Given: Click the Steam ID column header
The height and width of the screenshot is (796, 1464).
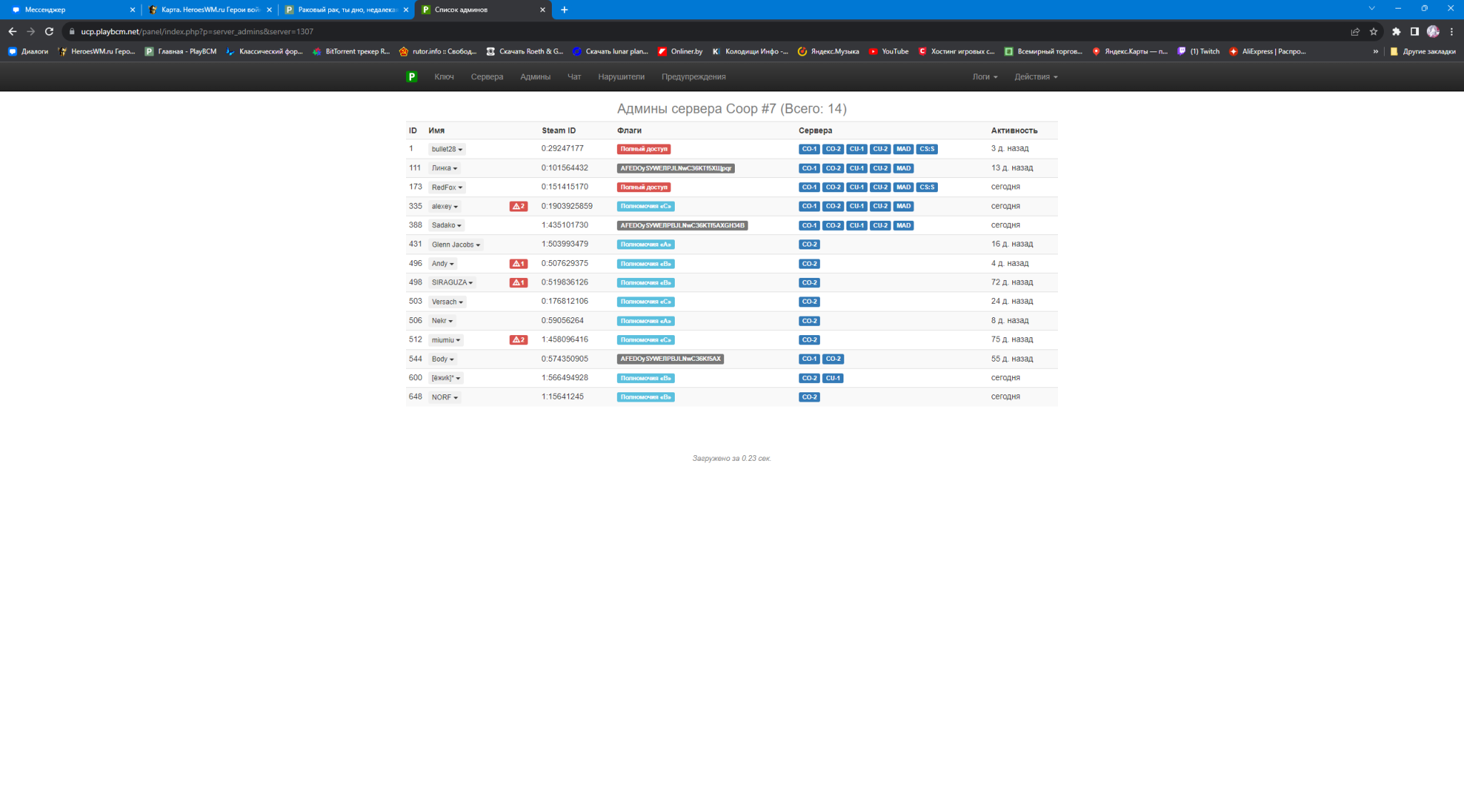Looking at the screenshot, I should point(558,131).
